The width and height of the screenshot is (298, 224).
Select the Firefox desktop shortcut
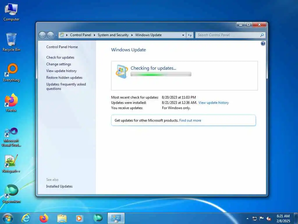coord(11,103)
